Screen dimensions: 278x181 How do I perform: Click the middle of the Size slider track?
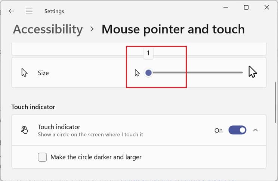tap(195, 72)
